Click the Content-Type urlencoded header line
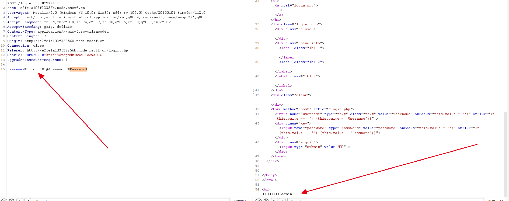Viewport: 509px width, 201px height. tap(58, 32)
